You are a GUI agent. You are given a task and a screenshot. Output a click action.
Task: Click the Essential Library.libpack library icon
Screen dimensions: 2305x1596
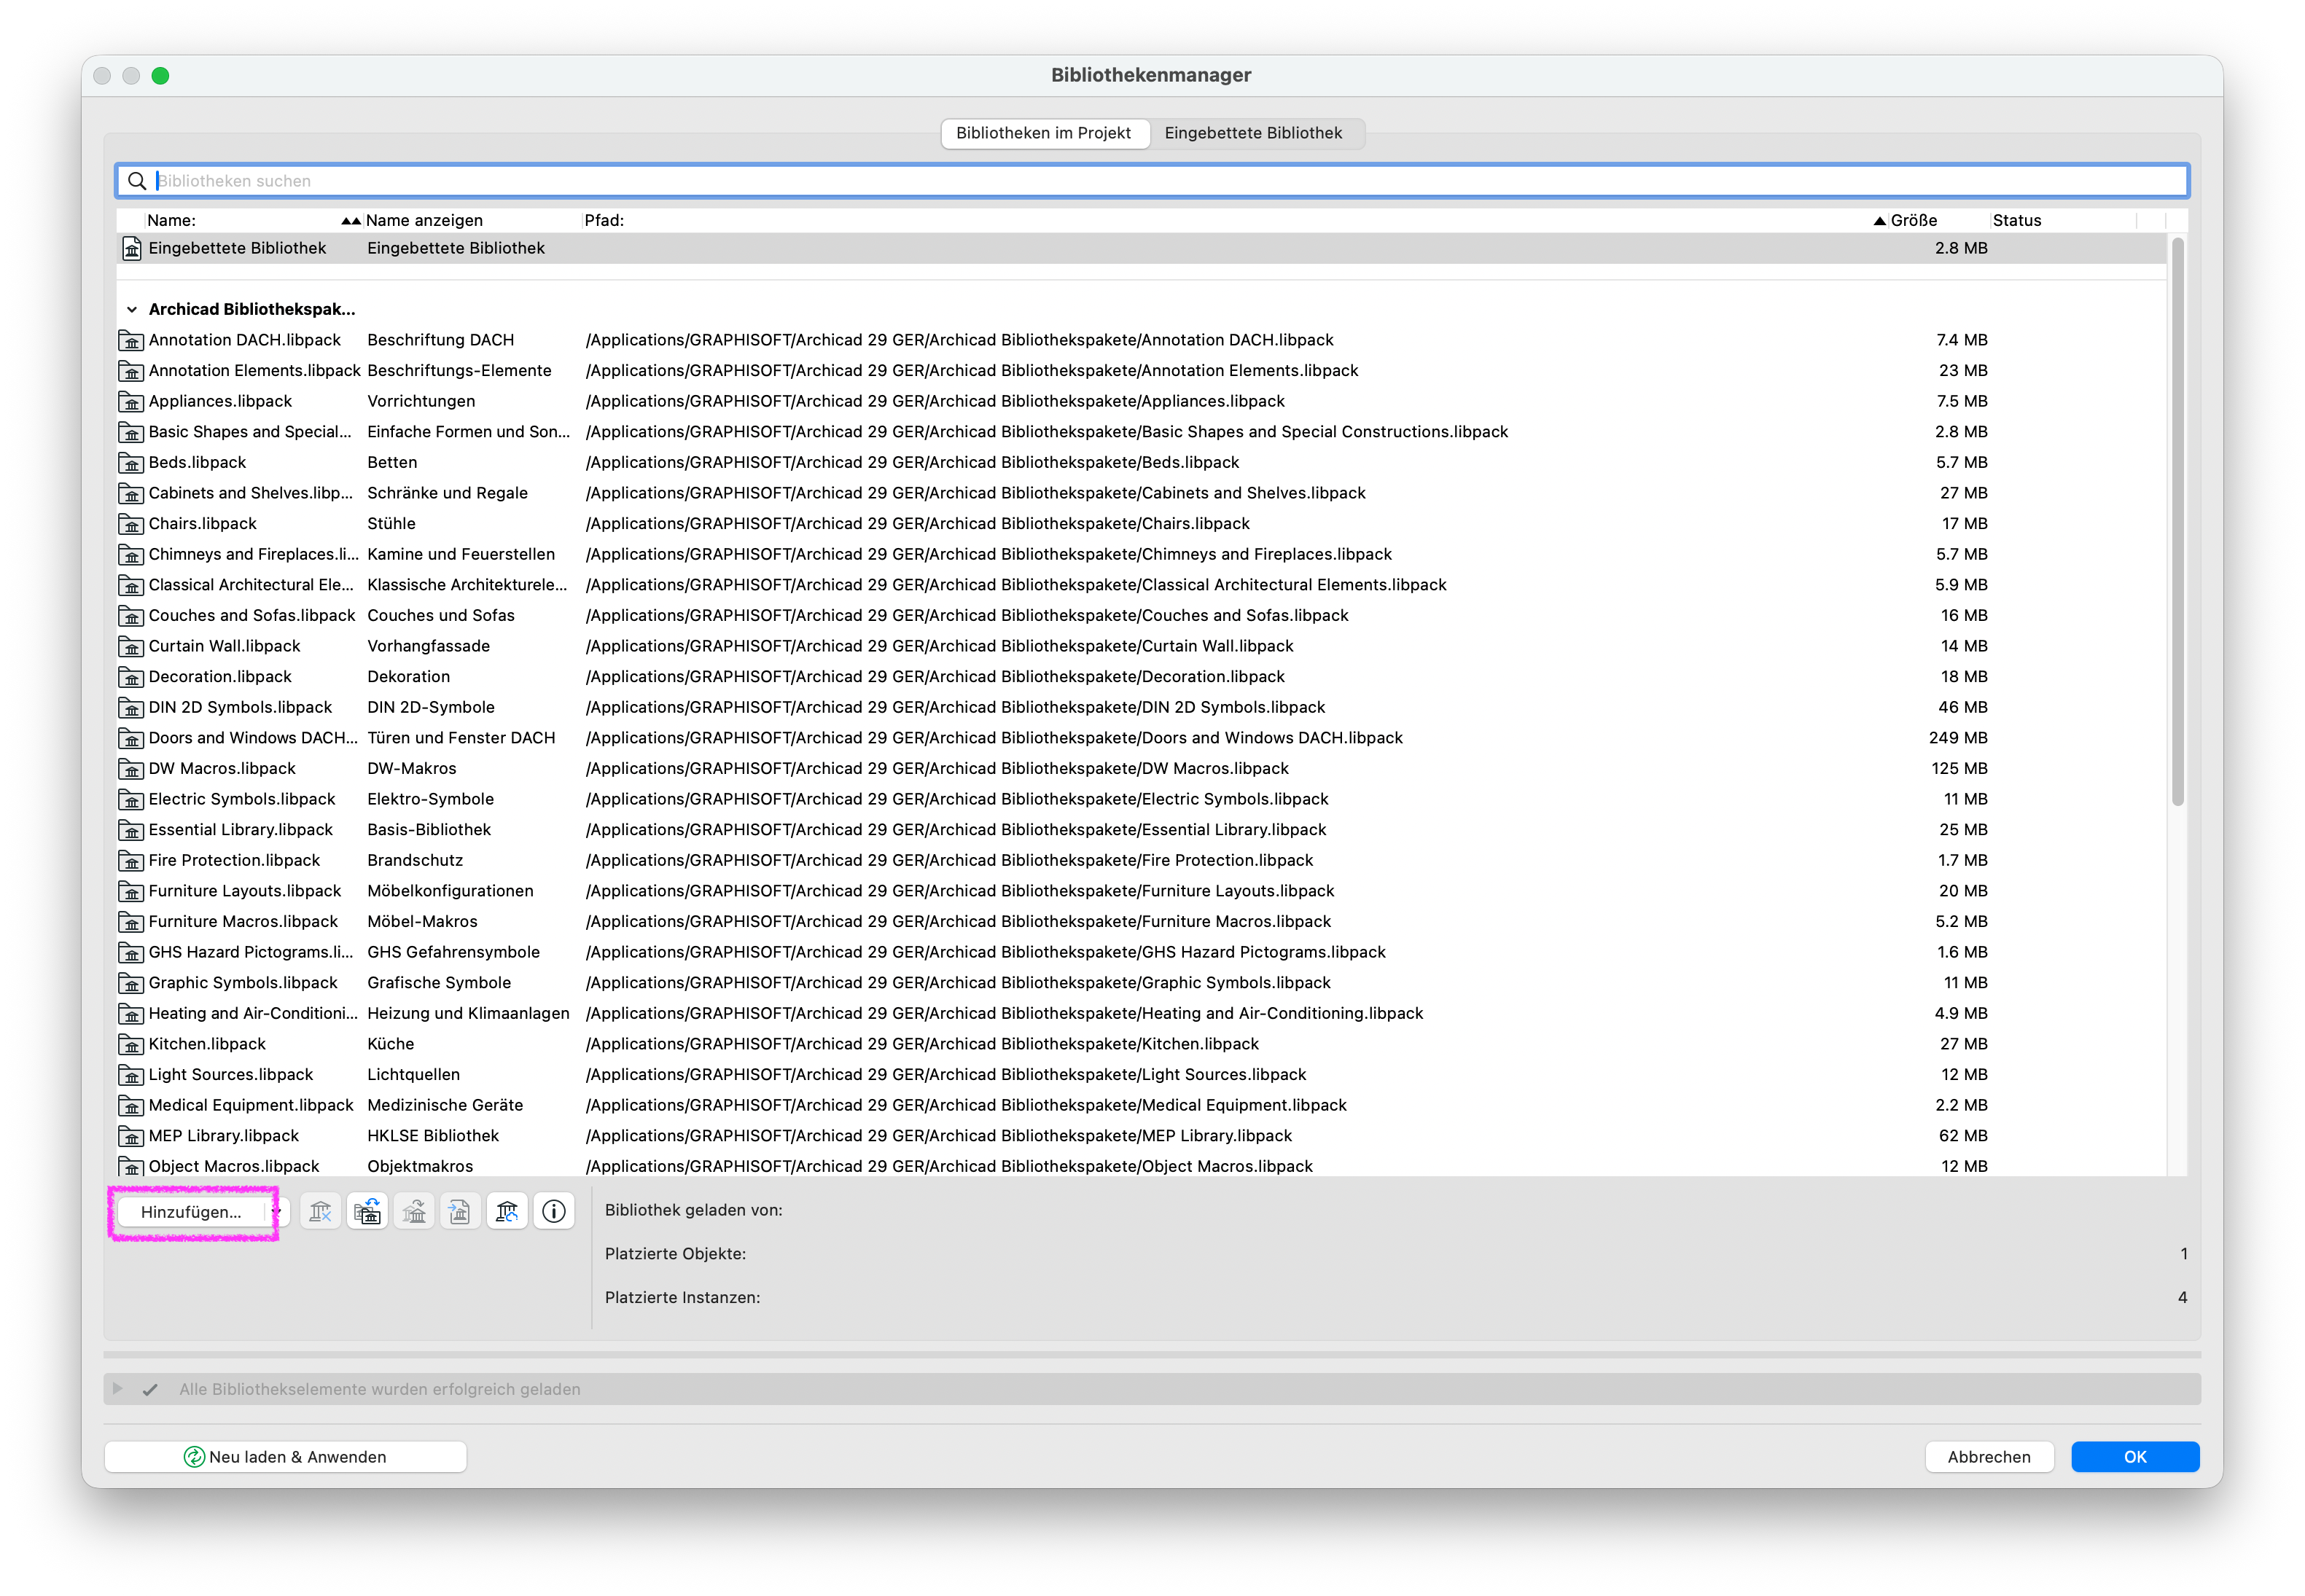(131, 830)
